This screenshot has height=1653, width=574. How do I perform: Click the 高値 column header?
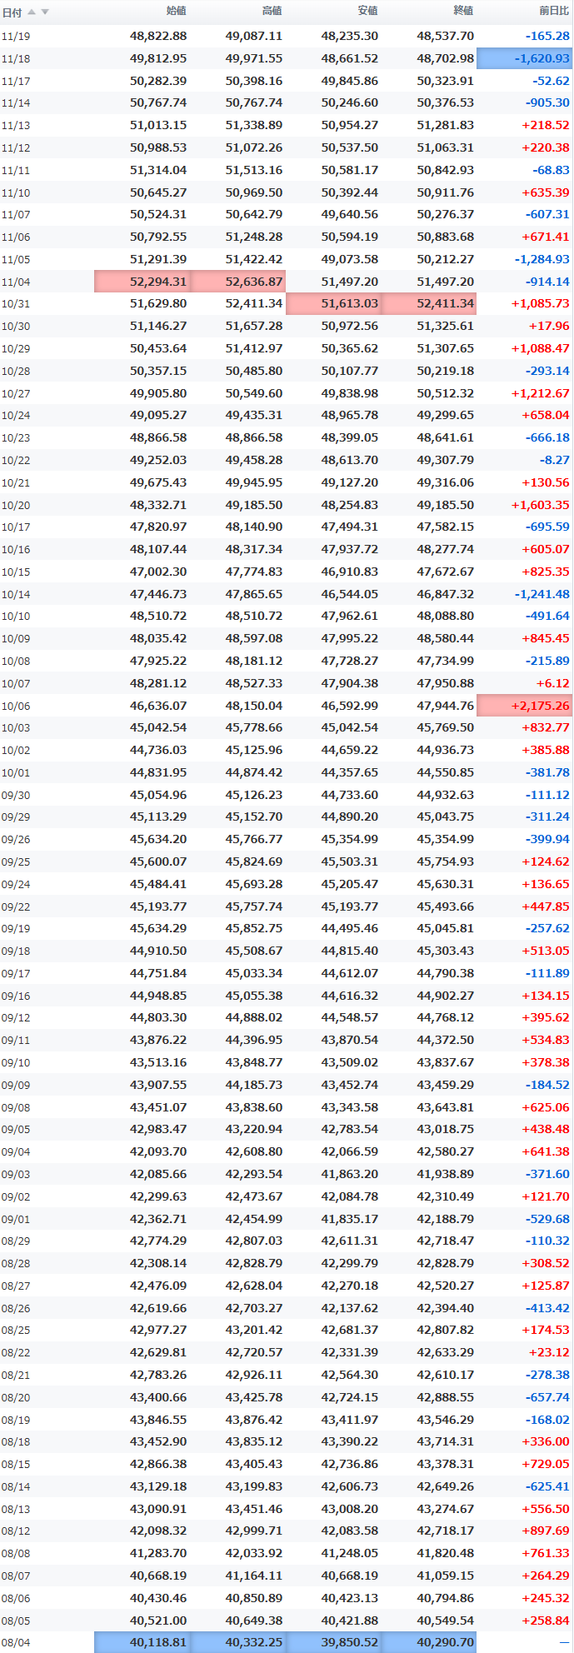point(272,11)
